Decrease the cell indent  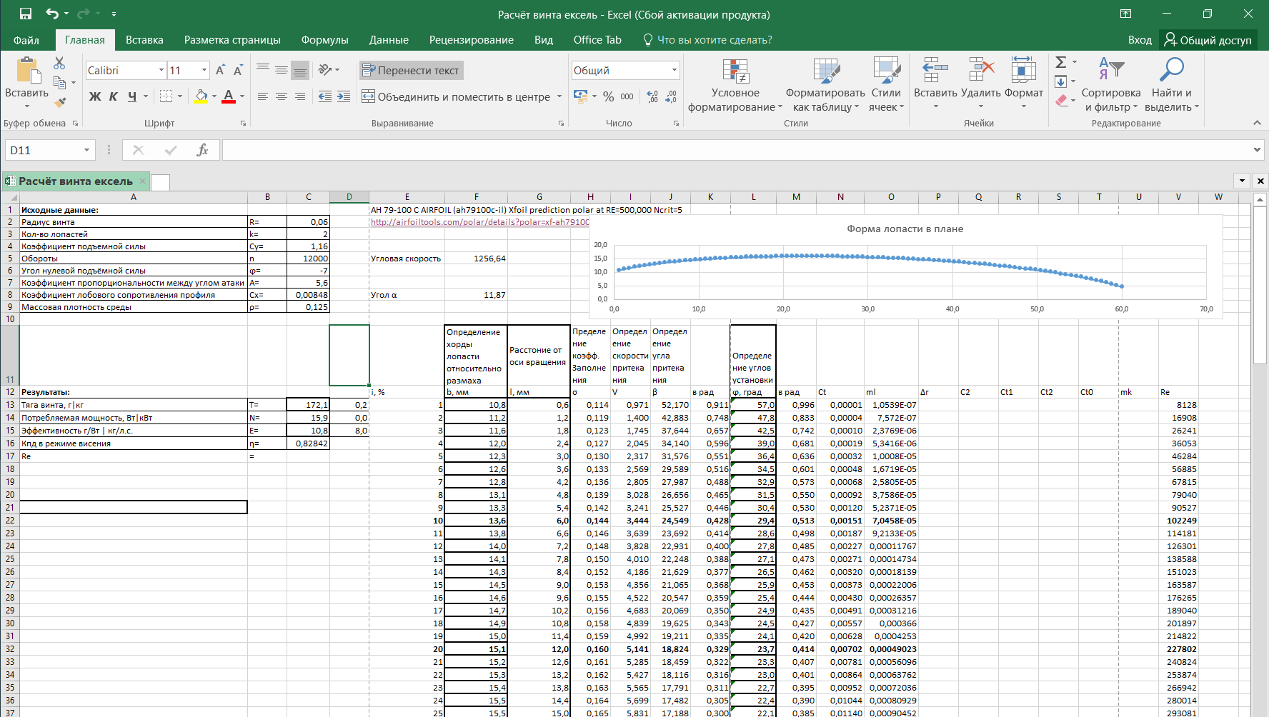[325, 96]
